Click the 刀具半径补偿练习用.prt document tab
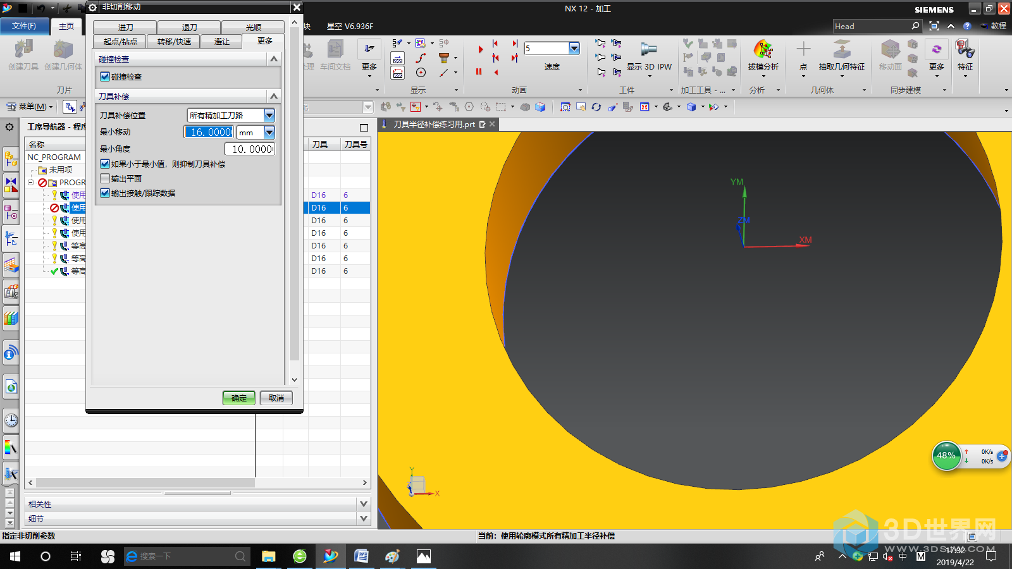Image resolution: width=1012 pixels, height=569 pixels. pos(434,125)
